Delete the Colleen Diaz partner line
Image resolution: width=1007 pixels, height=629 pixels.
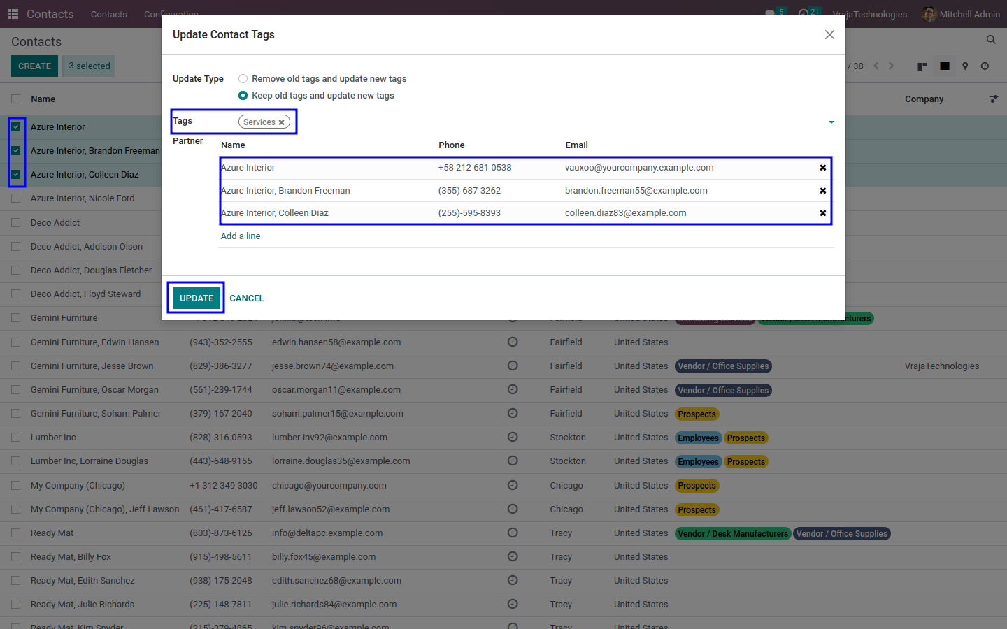(822, 213)
